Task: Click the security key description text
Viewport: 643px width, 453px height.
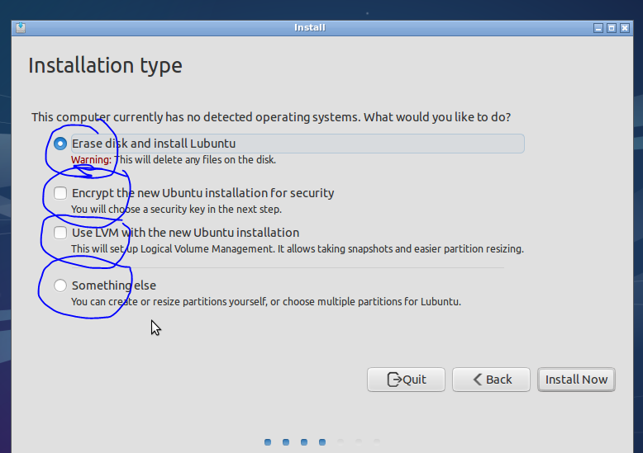Action: coord(176,209)
